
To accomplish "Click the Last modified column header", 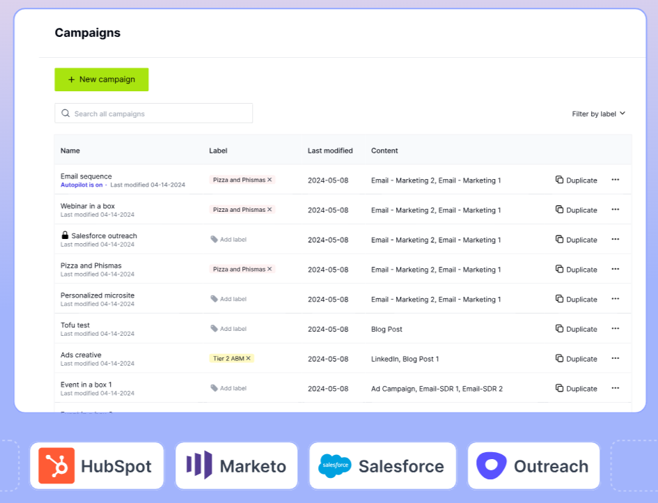I will click(330, 150).
